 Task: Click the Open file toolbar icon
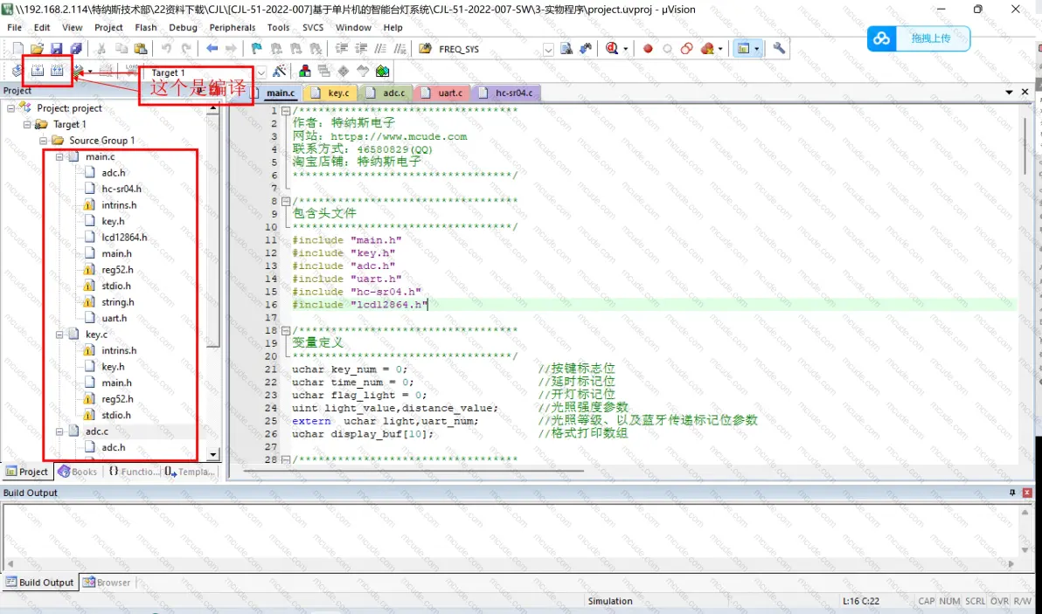click(x=38, y=48)
